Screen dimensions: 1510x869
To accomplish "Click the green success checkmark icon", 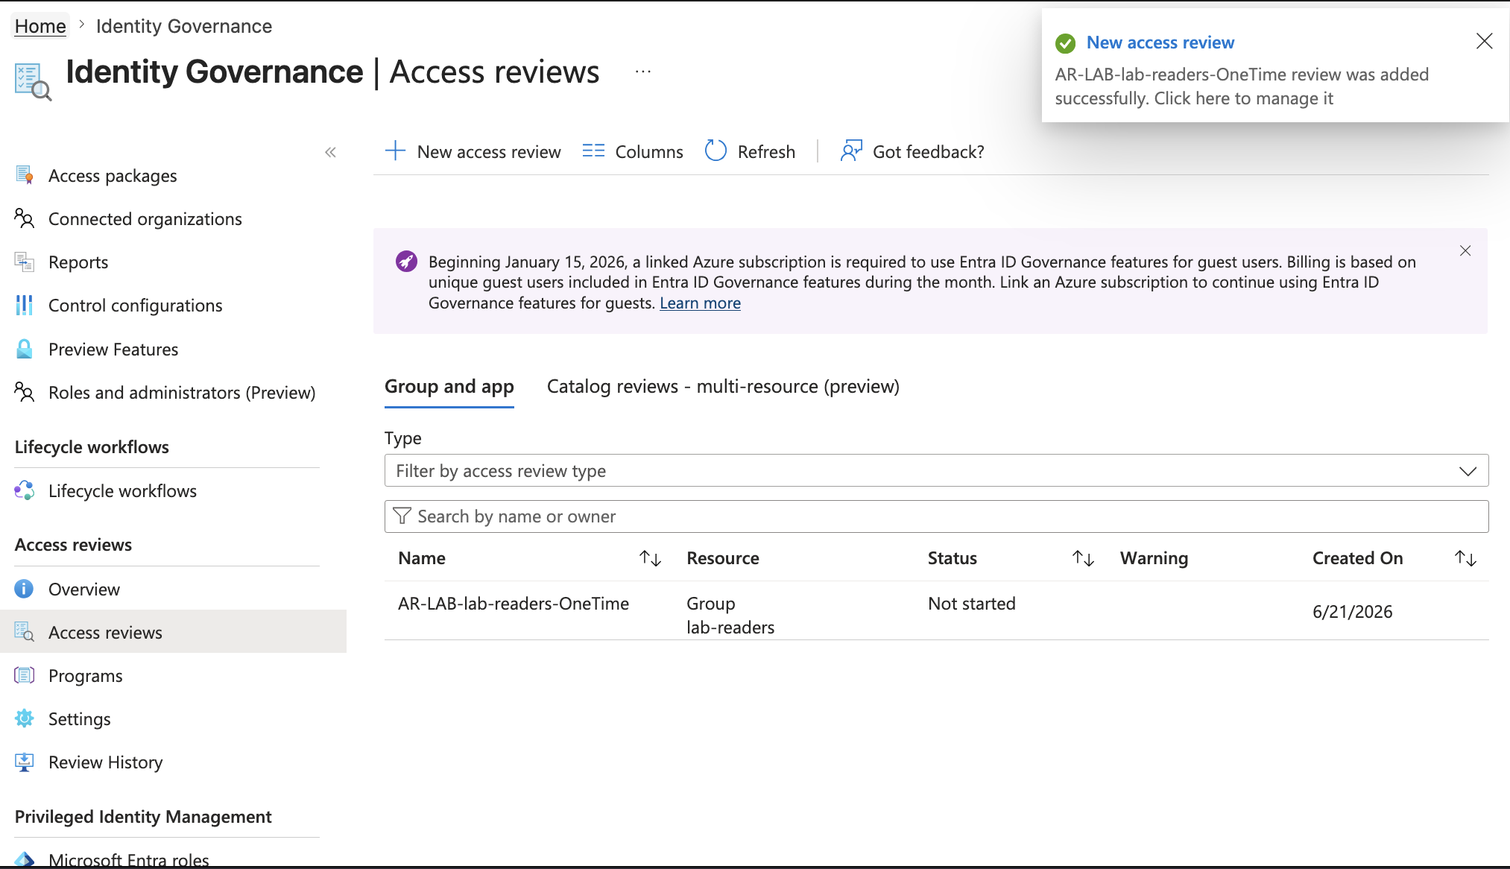I will (1066, 43).
